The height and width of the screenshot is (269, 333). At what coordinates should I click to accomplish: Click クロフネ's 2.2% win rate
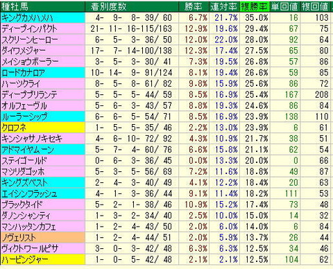pos(198,128)
